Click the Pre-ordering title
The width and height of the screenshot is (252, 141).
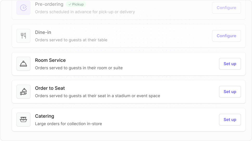(x=49, y=4)
